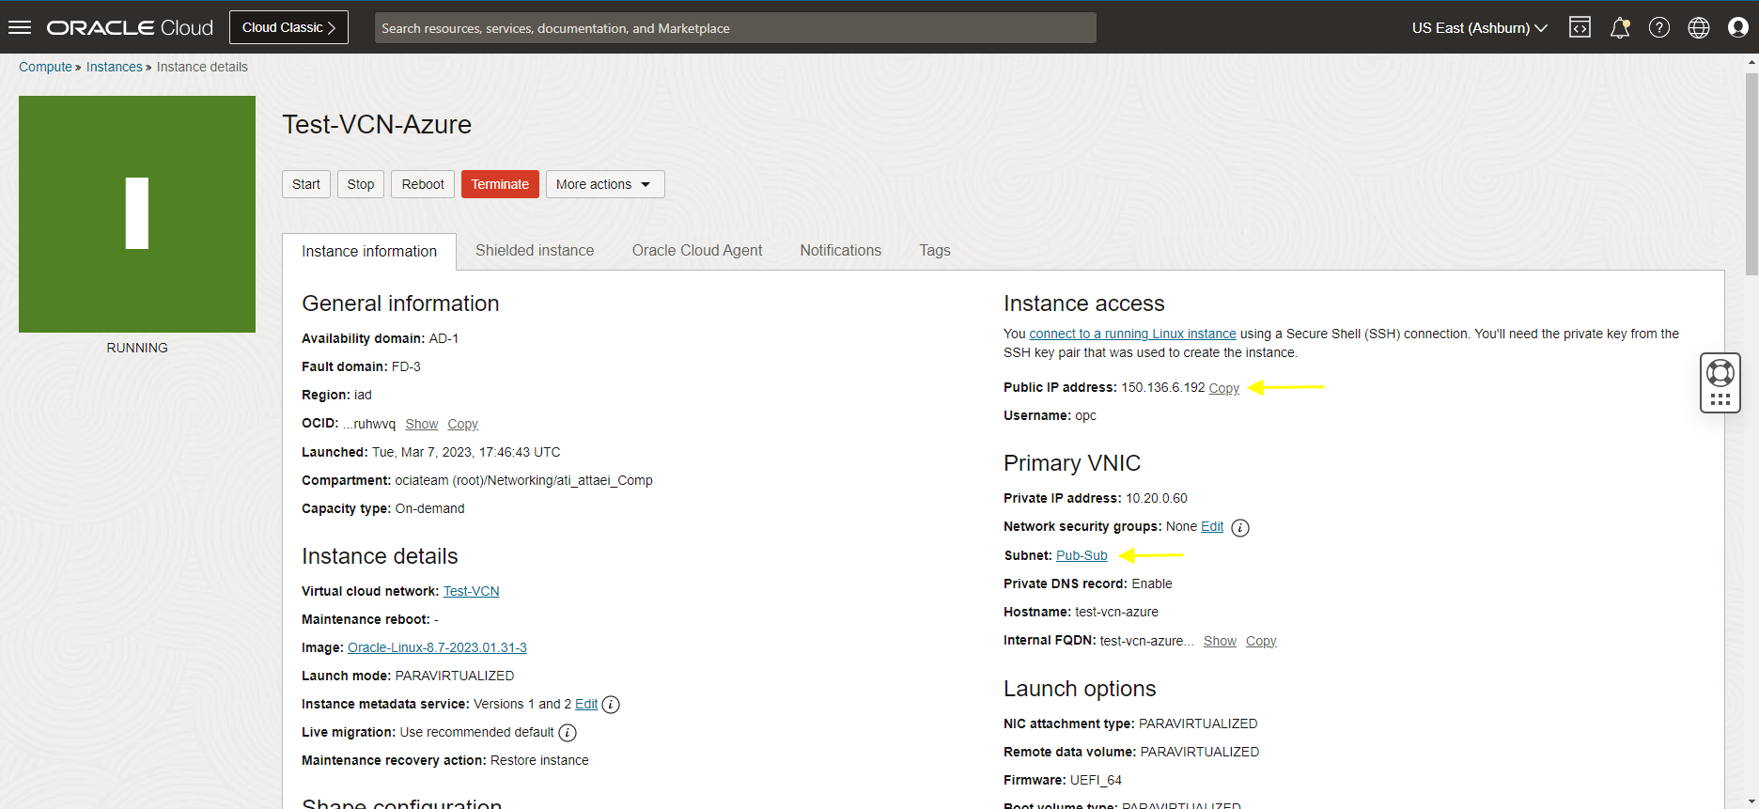The height and width of the screenshot is (809, 1759).
Task: Click the public IP value 150.136.6.192
Action: pos(1163,388)
